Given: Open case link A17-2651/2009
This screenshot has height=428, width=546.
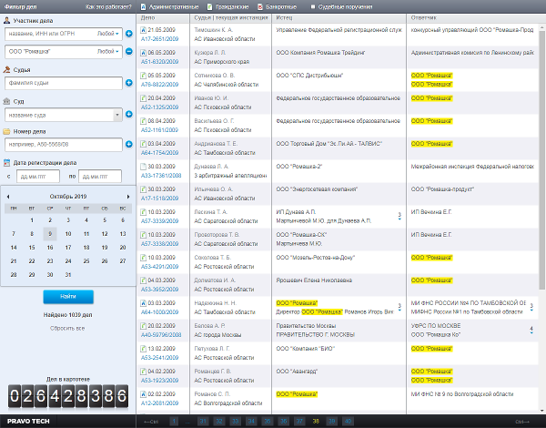Looking at the screenshot, I should point(159,39).
